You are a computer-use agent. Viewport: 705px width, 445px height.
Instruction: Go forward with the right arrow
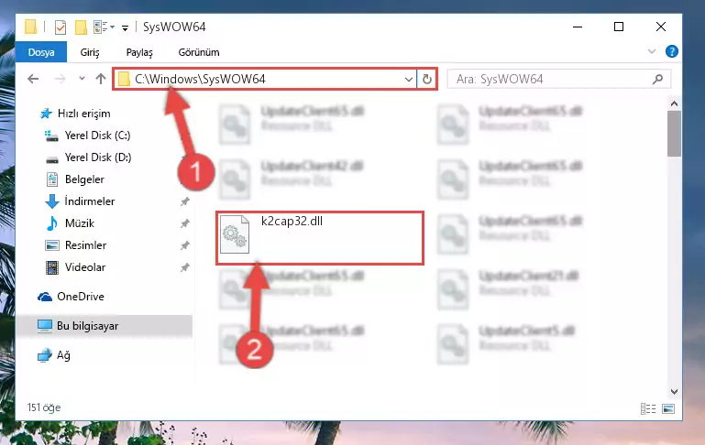[x=60, y=79]
